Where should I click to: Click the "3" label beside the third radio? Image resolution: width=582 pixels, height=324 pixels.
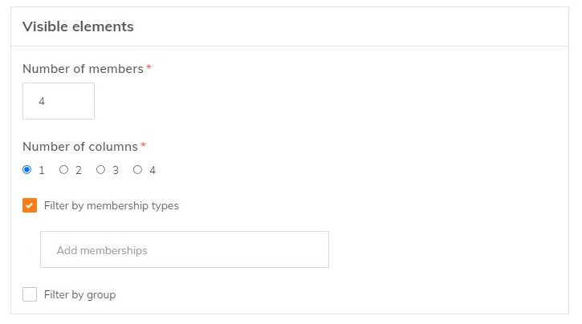116,170
